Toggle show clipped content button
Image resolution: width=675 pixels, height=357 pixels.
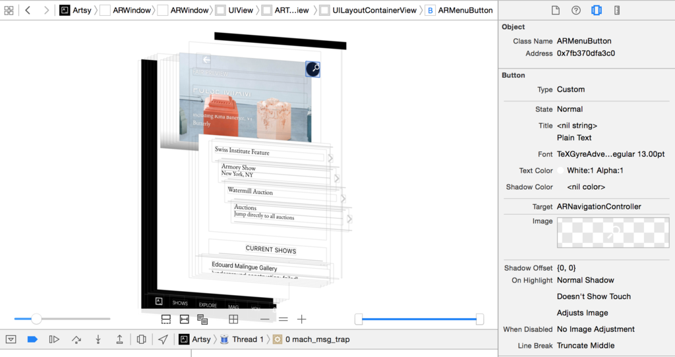[165, 319]
